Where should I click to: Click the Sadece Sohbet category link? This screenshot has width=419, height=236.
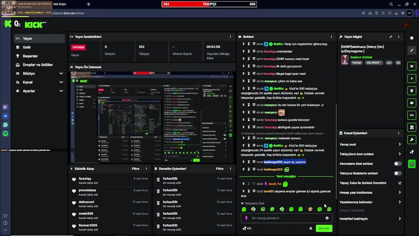point(361,57)
